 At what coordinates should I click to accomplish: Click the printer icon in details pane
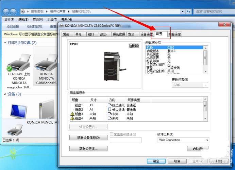[15, 130]
